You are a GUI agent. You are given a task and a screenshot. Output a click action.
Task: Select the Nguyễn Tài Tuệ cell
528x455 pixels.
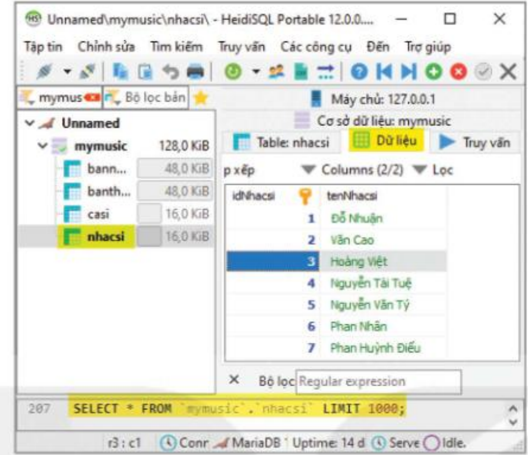[x=383, y=283]
